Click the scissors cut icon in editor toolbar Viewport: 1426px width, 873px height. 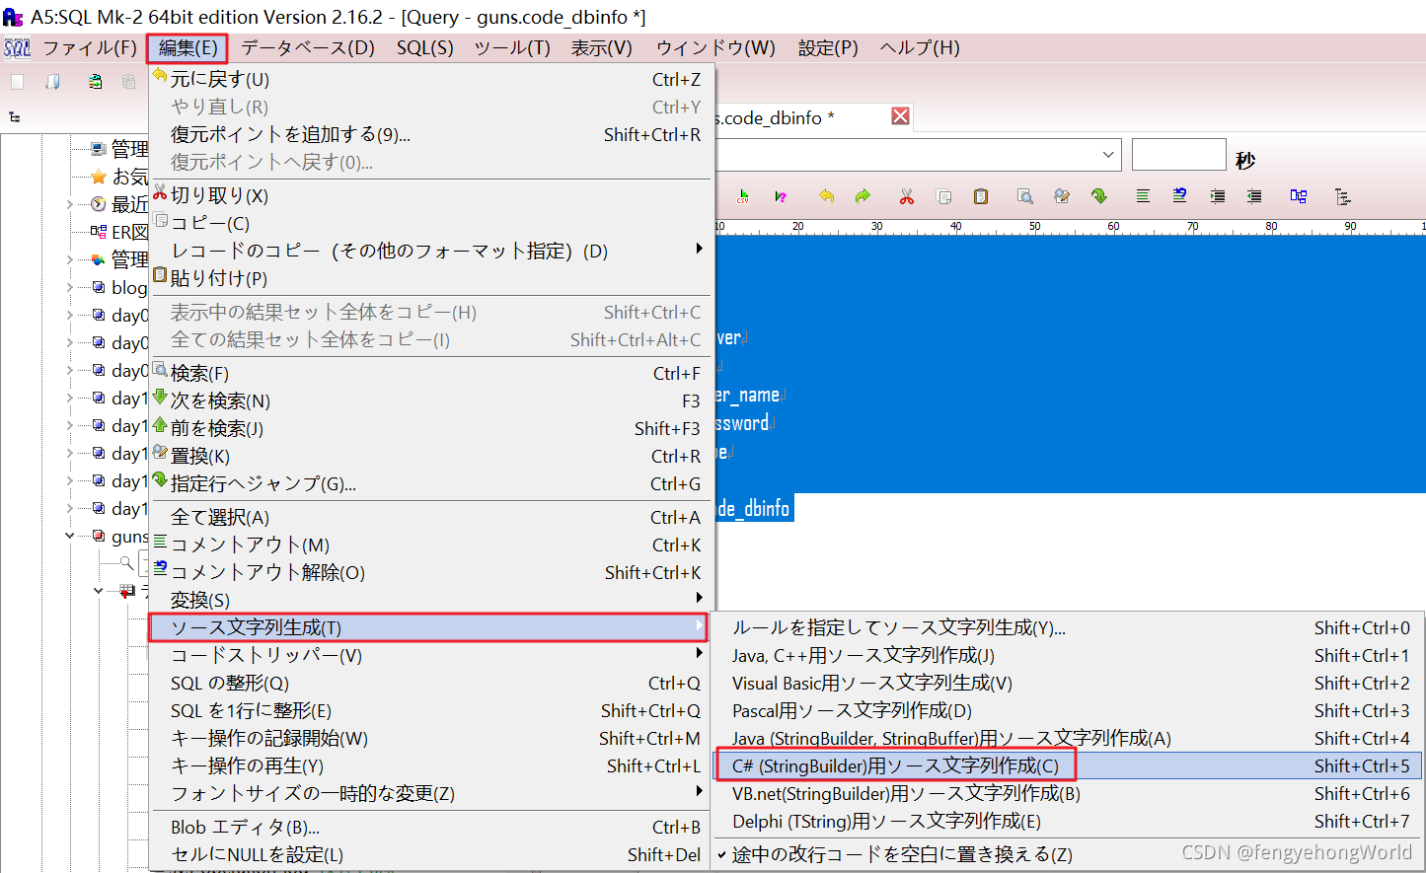pyautogui.click(x=907, y=196)
